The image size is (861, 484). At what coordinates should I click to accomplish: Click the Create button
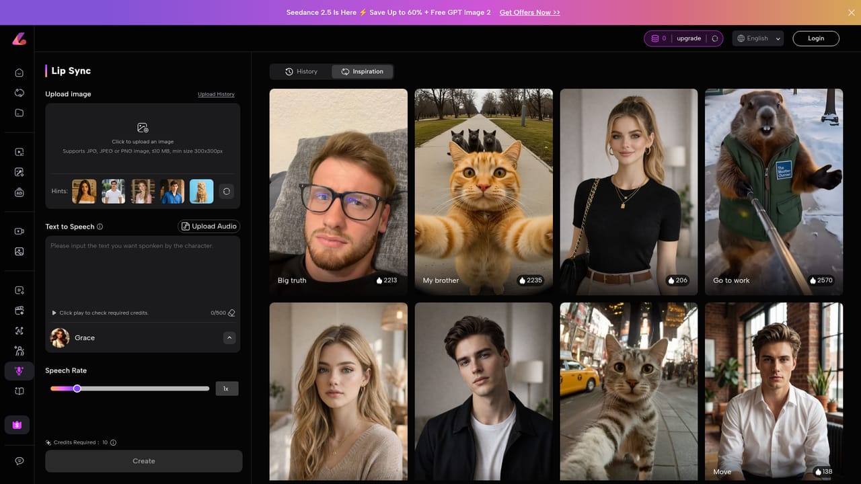144,461
